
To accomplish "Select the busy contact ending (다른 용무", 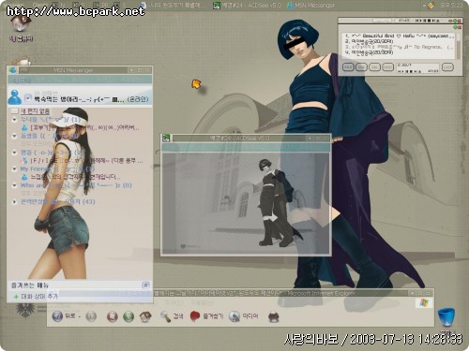I will pos(82,161).
